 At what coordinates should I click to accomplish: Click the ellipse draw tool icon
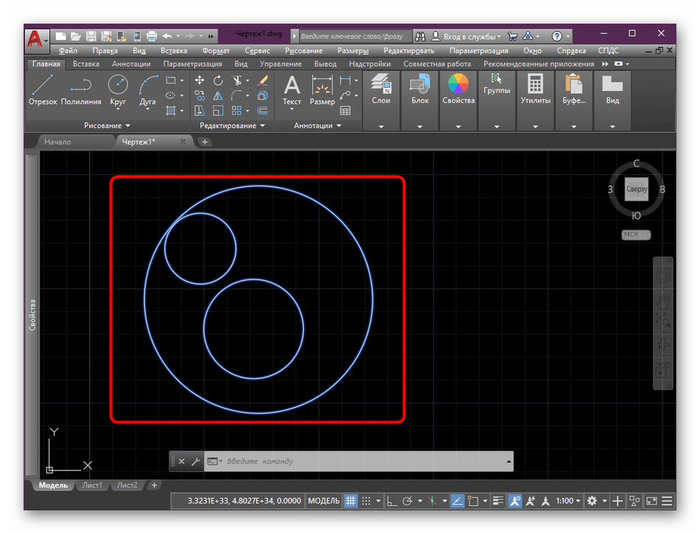coord(170,95)
